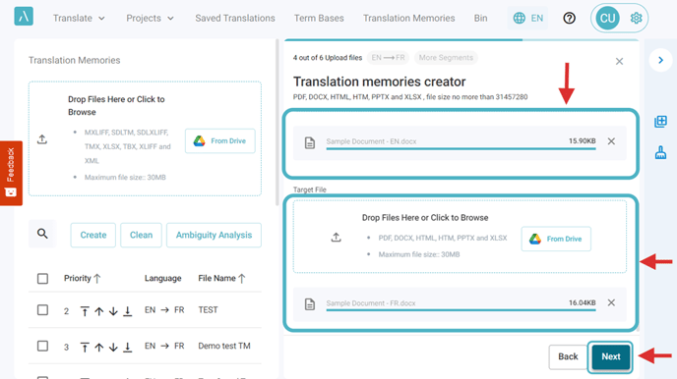Remove Sample Document - FR.docx file
This screenshot has height=379, width=677.
point(611,302)
